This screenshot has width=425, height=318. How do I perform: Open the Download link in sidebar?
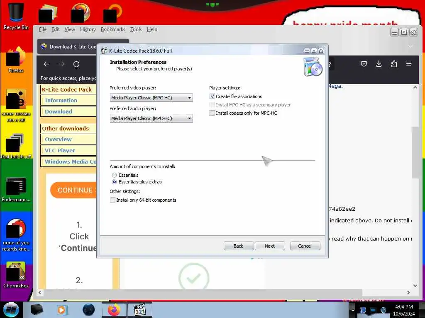(59, 111)
